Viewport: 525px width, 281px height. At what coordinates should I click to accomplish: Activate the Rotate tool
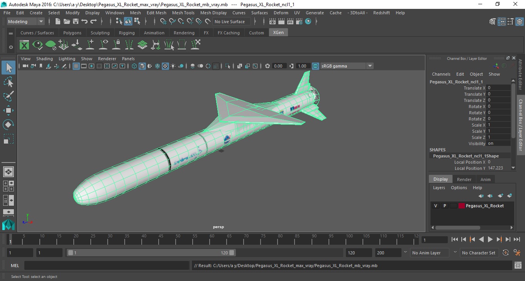[8, 125]
